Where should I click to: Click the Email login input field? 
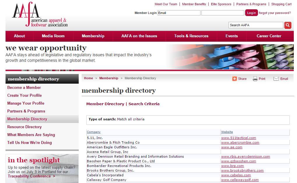point(179,13)
